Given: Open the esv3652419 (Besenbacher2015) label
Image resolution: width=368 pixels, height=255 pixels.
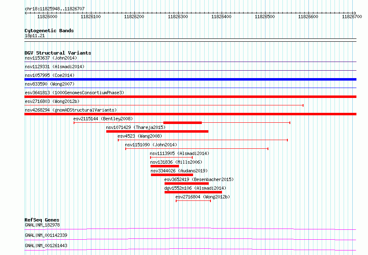Looking at the screenshot, I should [x=199, y=179].
